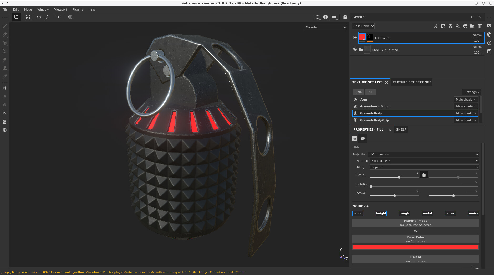Image resolution: width=494 pixels, height=275 pixels.
Task: Click the delete layer trash icon
Action: [480, 26]
